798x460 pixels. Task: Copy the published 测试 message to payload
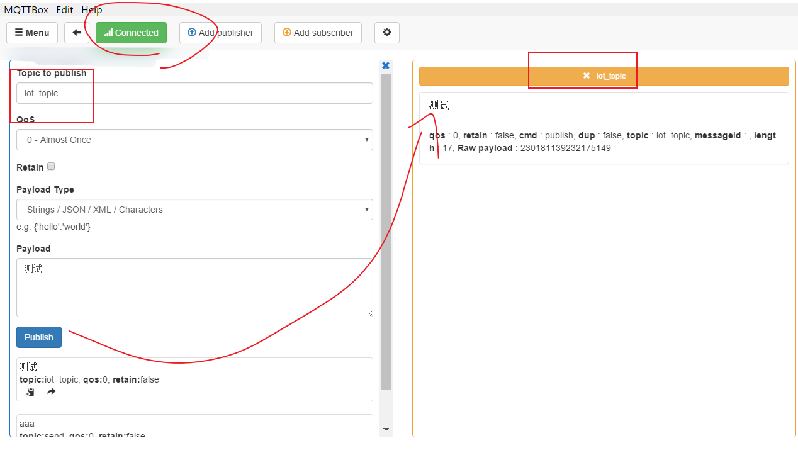[29, 391]
